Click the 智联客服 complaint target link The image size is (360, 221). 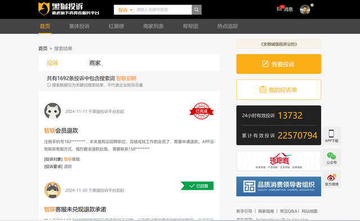[72, 159]
